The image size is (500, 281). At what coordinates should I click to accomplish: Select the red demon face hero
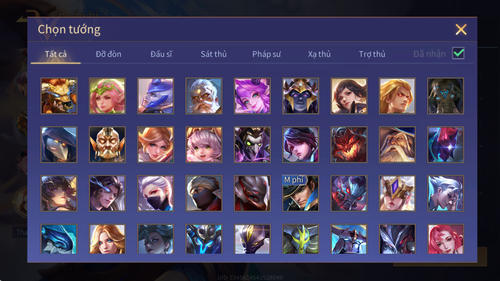(349, 145)
